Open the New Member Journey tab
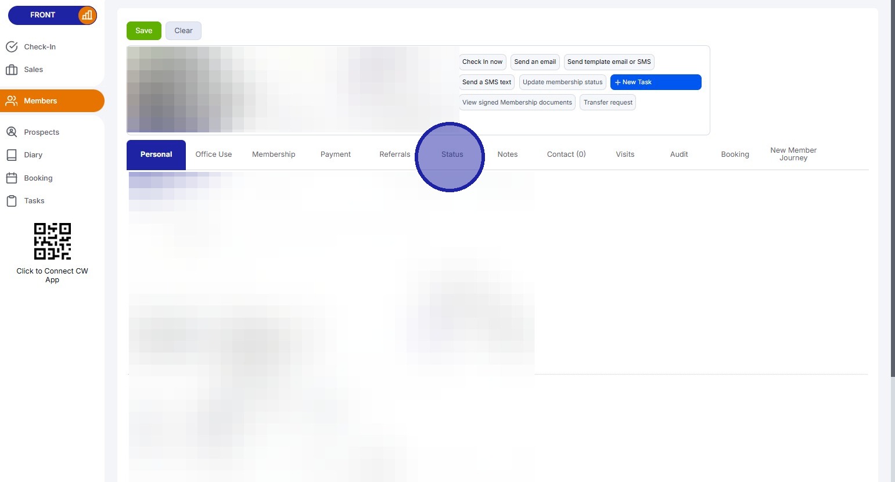895x482 pixels. click(x=793, y=154)
